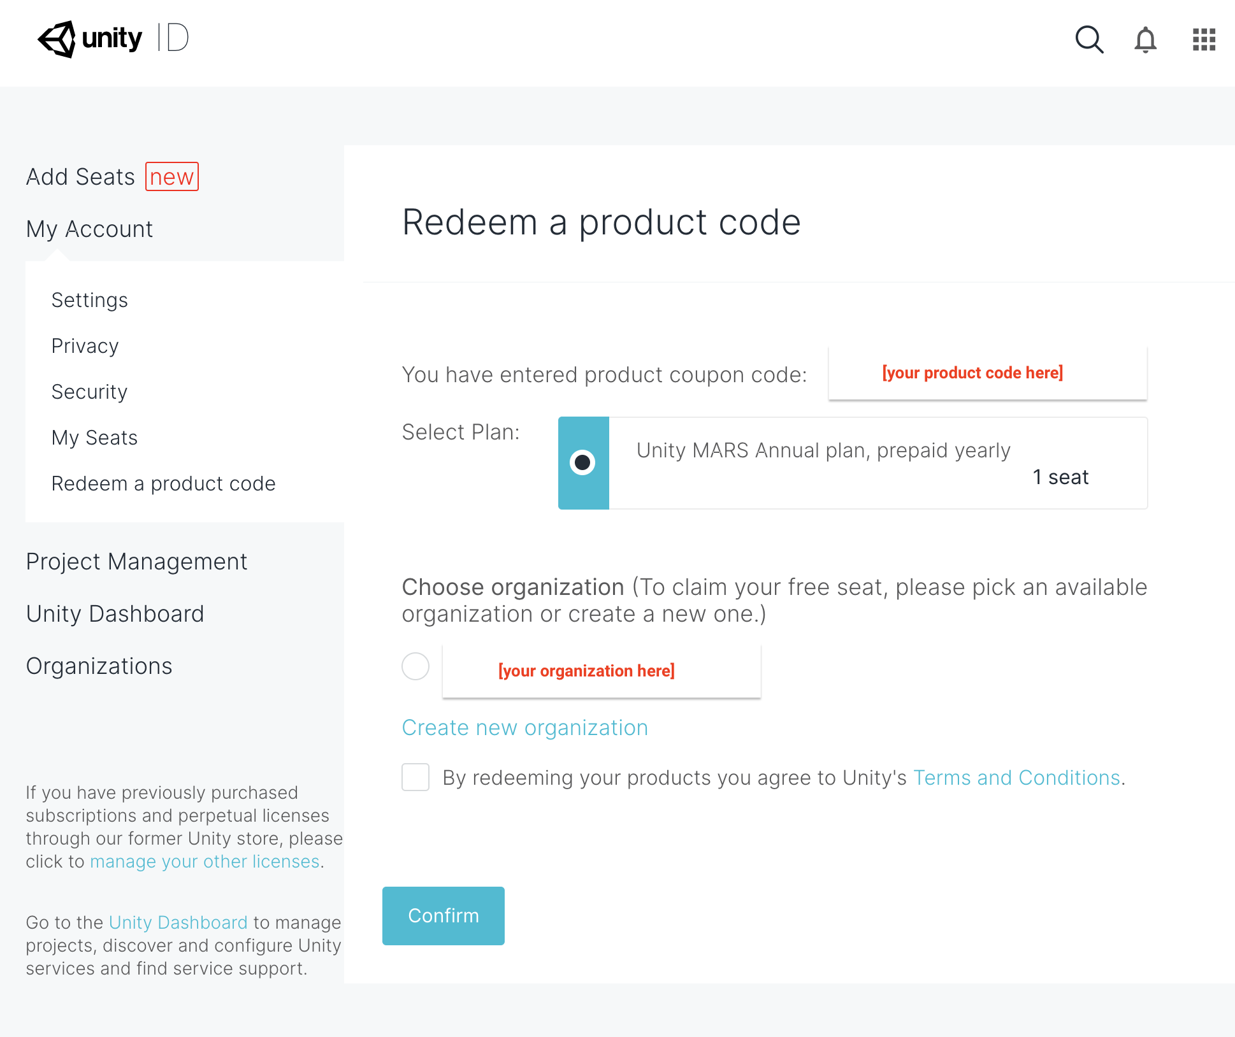Open the notifications bell icon

(x=1145, y=39)
